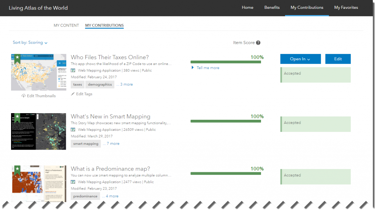The height and width of the screenshot is (212, 377).
Task: Expand the '3 more' tags for the taxes item
Action: pyautogui.click(x=124, y=85)
